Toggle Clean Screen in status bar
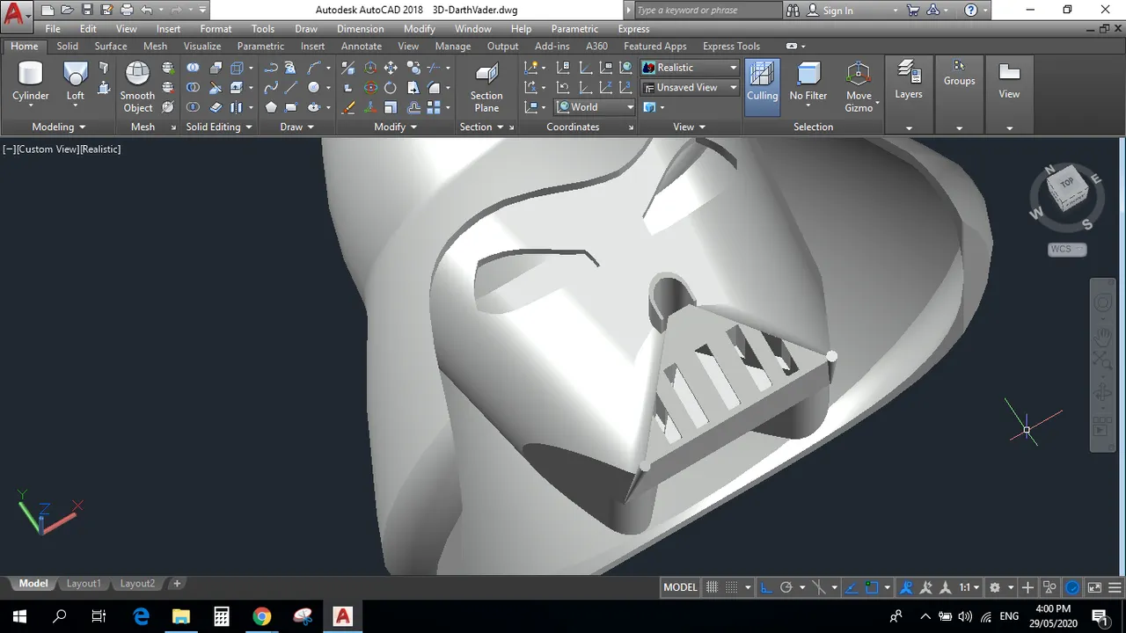Screen dimensions: 1126x633 point(1094,587)
